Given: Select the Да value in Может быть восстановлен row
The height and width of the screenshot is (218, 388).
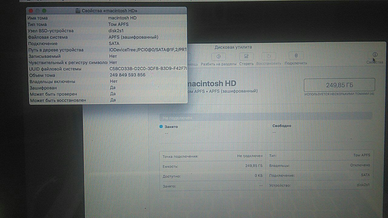Looking at the screenshot, I should (113, 100).
